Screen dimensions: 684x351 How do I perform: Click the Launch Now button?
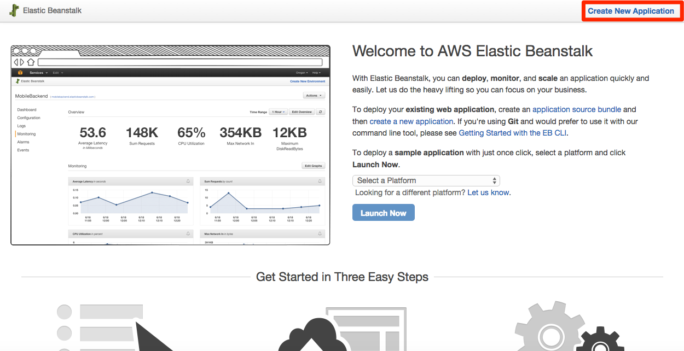pyautogui.click(x=384, y=213)
